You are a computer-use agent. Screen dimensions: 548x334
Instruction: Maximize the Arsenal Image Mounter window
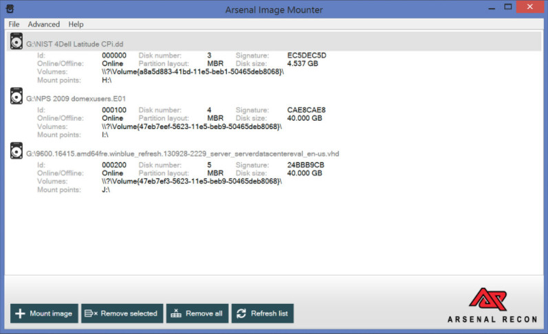[508, 7]
